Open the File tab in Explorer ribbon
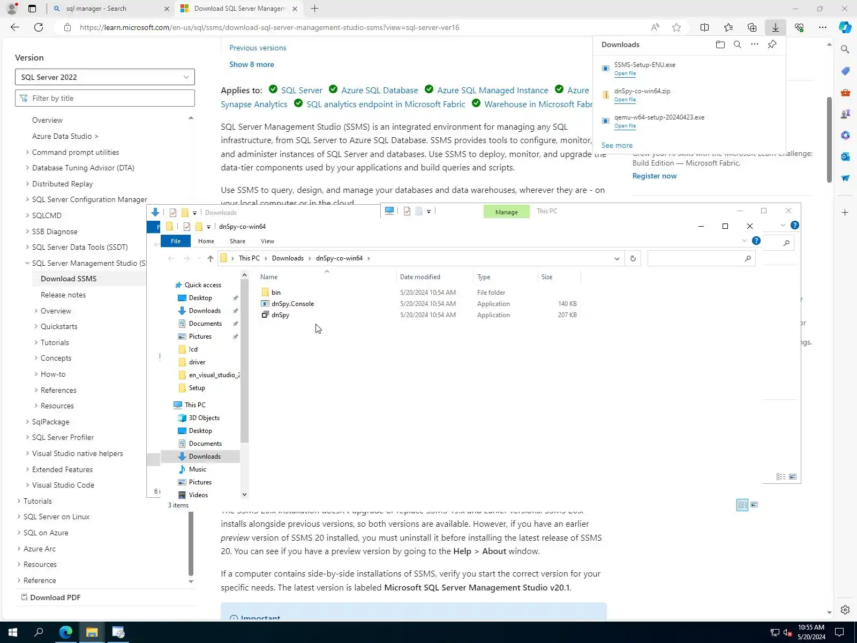The width and height of the screenshot is (857, 643). [x=176, y=241]
